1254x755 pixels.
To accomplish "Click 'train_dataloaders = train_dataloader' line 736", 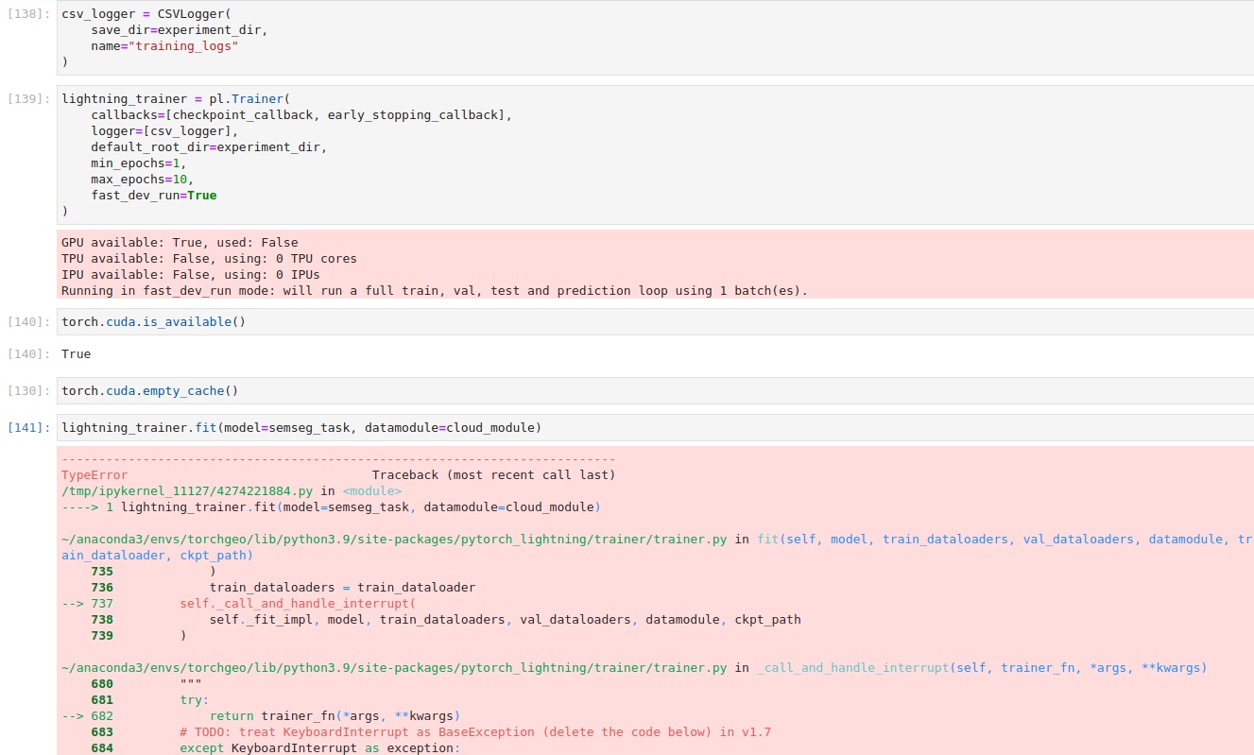I will [342, 588].
